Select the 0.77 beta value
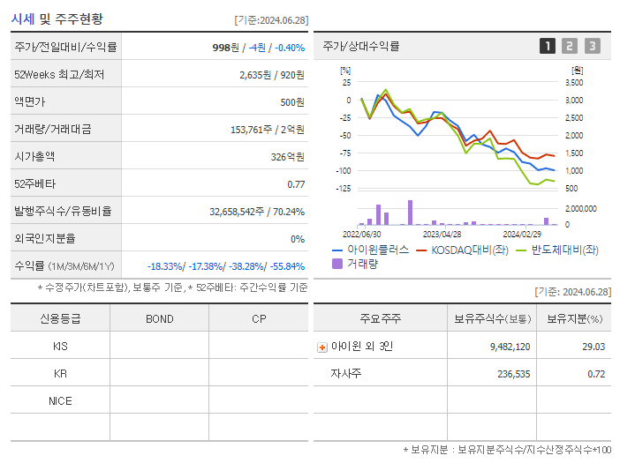This screenshot has width=620, height=463. pyautogui.click(x=296, y=184)
